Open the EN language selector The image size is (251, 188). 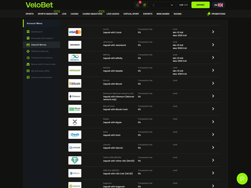(x=219, y=5)
